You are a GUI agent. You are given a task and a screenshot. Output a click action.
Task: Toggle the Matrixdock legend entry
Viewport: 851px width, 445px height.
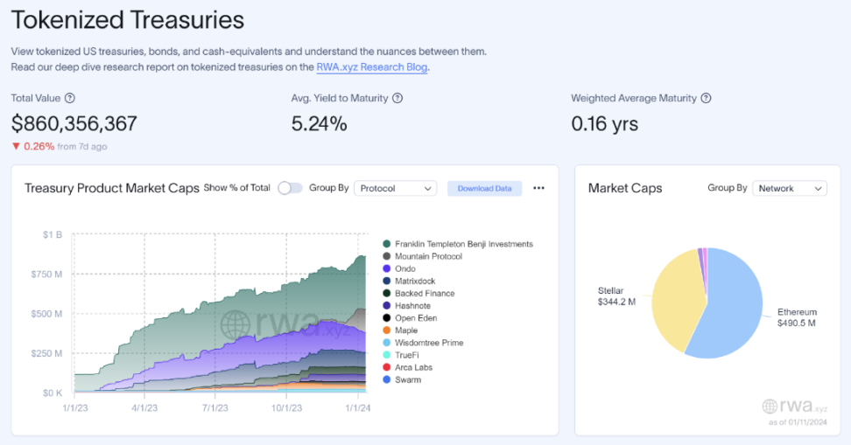pyautogui.click(x=416, y=281)
